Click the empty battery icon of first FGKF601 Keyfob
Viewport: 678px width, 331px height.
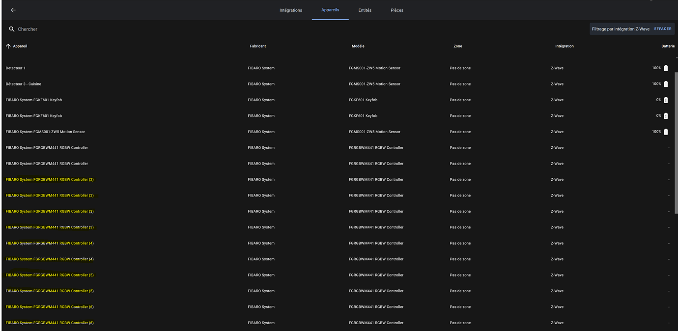click(x=666, y=100)
